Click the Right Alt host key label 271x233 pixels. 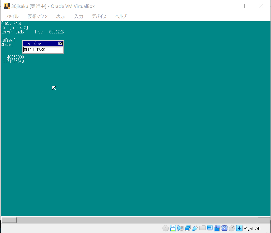252,229
